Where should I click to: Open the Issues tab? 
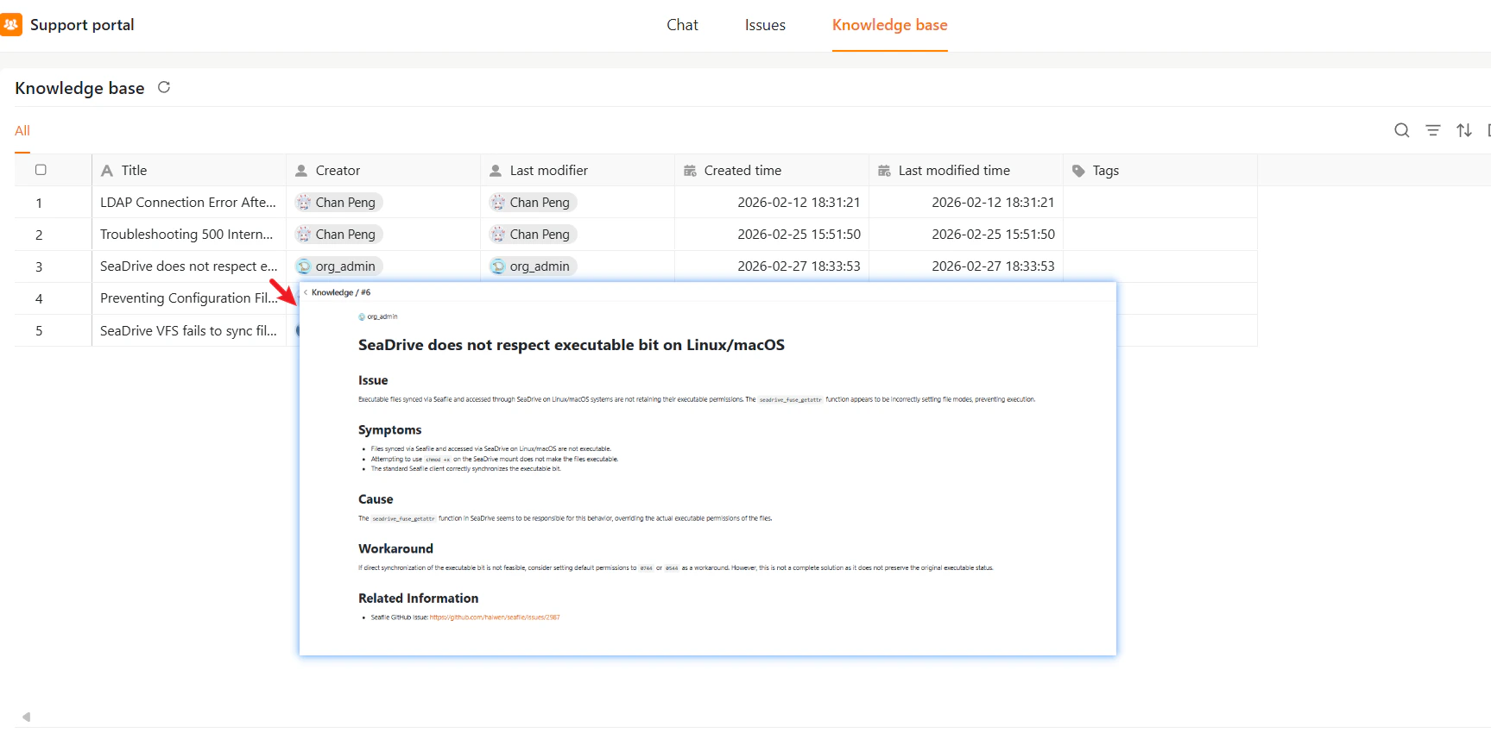click(x=765, y=25)
